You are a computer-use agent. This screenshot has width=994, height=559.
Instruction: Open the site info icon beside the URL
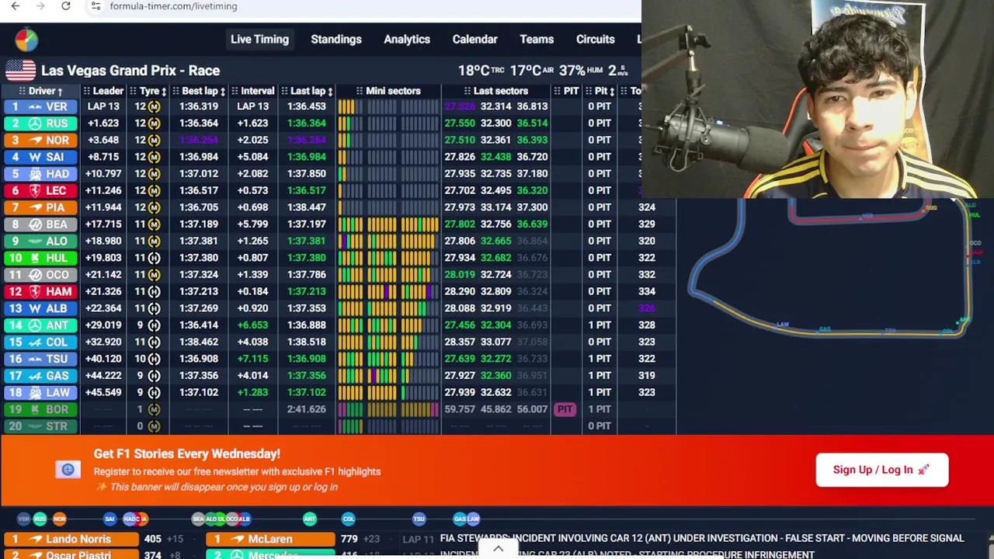point(96,6)
